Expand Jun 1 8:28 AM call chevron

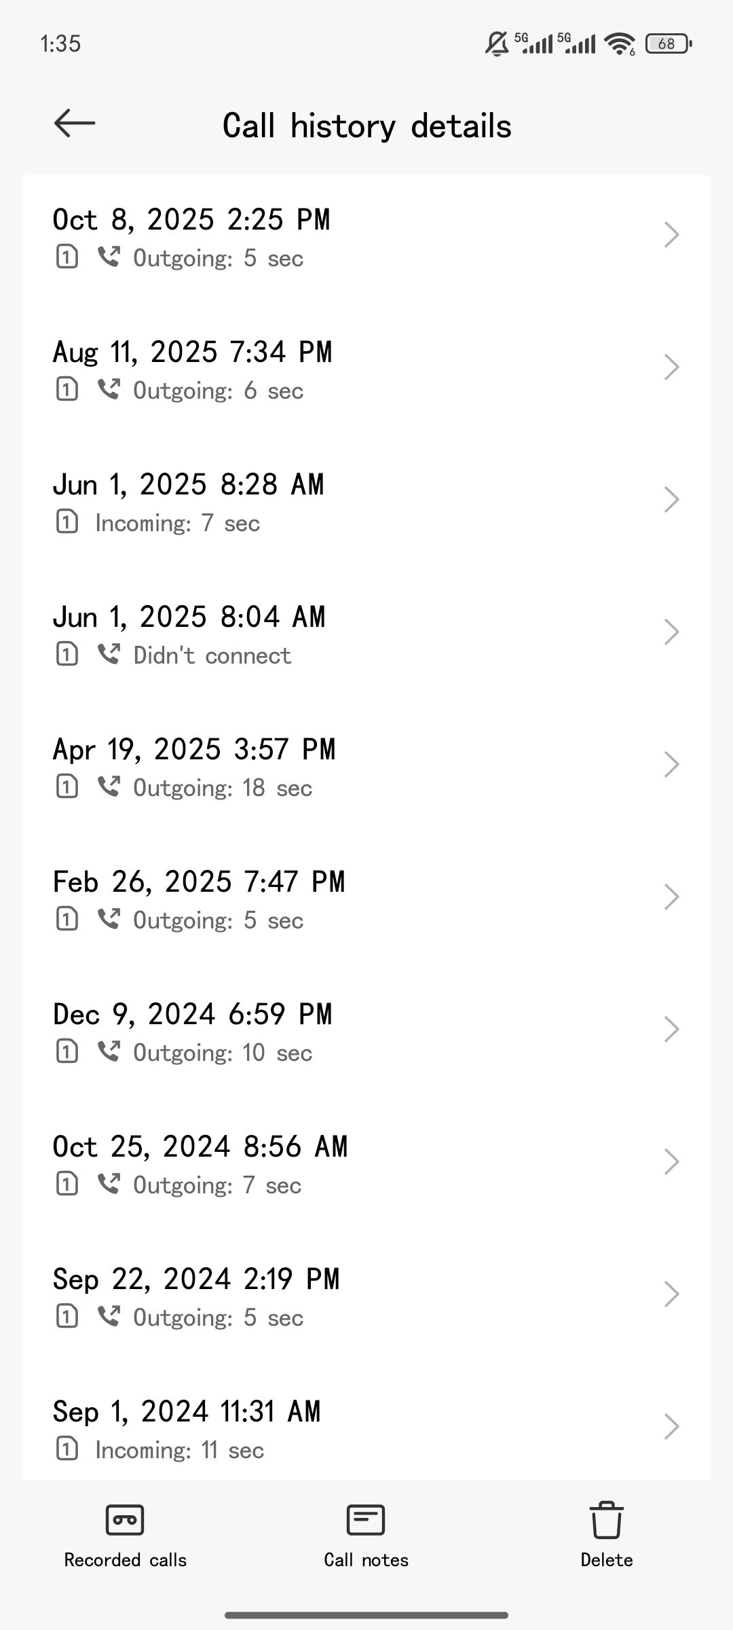pyautogui.click(x=671, y=500)
